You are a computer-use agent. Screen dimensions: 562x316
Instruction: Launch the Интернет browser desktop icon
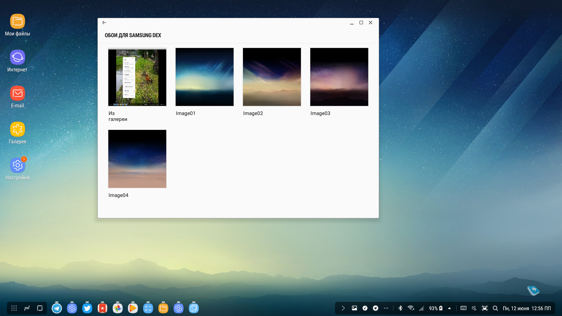tap(18, 61)
